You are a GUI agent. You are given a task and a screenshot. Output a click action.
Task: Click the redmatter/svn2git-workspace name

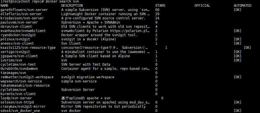(x=27, y=77)
